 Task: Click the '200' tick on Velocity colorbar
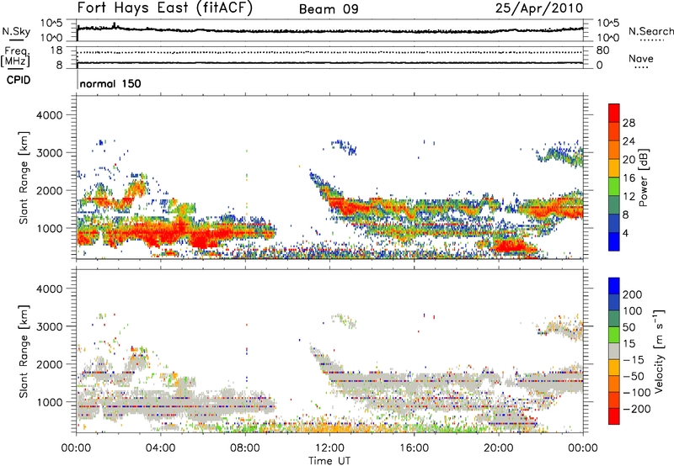tap(633, 294)
